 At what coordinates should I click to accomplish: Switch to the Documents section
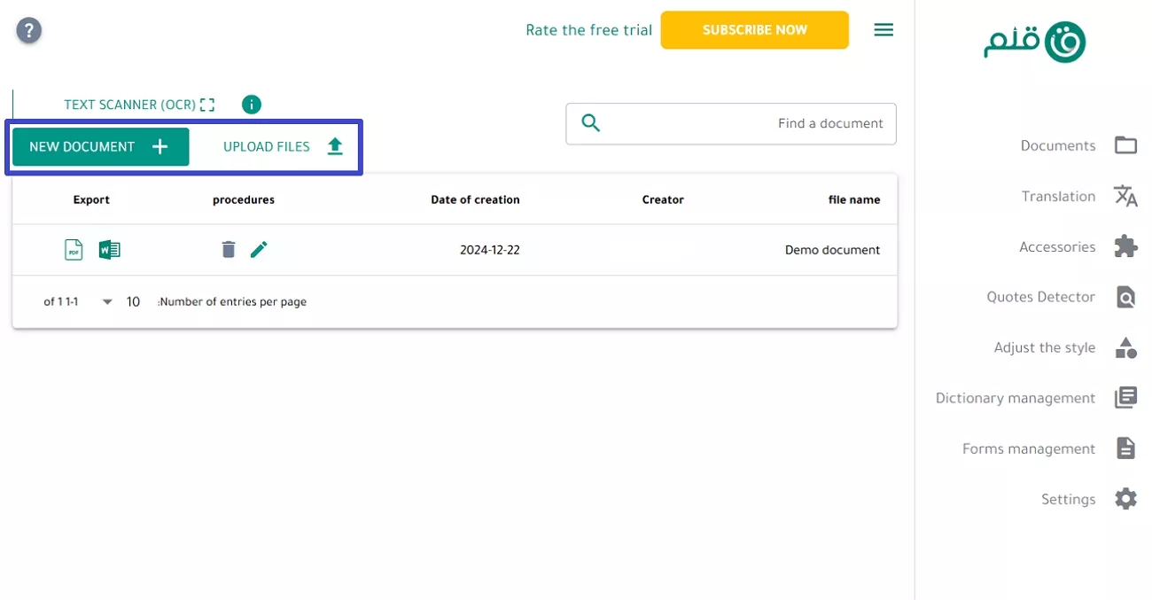click(1059, 145)
